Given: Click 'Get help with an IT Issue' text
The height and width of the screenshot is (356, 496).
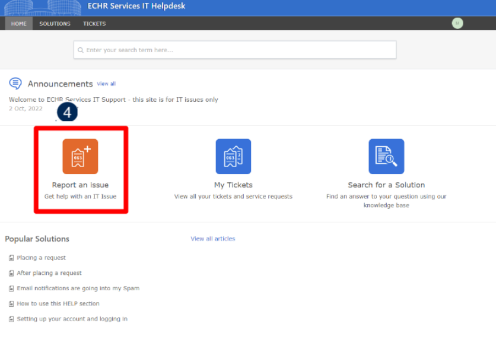Looking at the screenshot, I should point(80,197).
